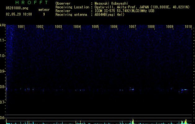Screen dimensions: 195x124
Task: Click the 1008 time marker
Action: [151, 27]
